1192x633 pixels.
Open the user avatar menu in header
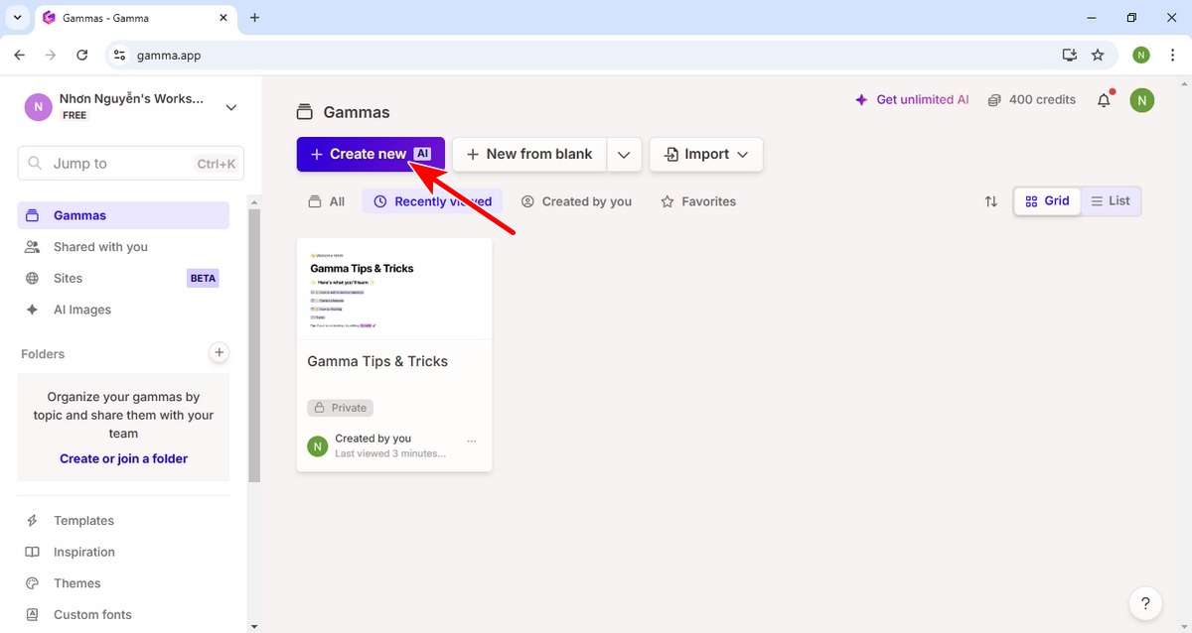coord(1142,100)
